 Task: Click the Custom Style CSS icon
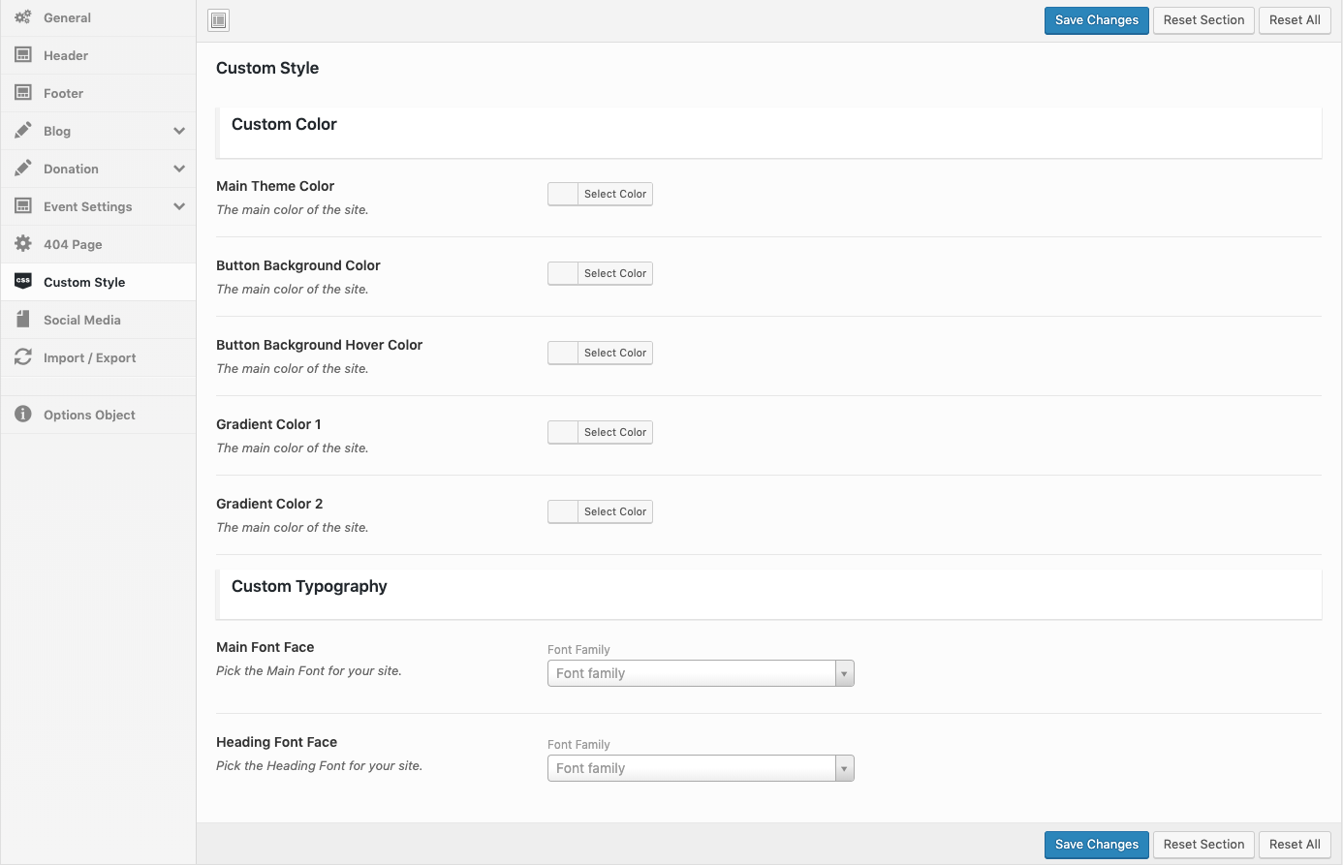point(23,282)
